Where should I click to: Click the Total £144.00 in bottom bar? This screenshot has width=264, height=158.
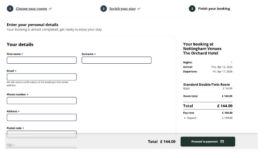(x=162, y=142)
